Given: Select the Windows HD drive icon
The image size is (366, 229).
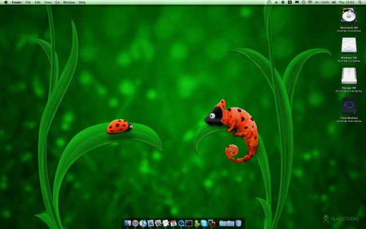Looking at the screenshot, I should click(349, 45).
